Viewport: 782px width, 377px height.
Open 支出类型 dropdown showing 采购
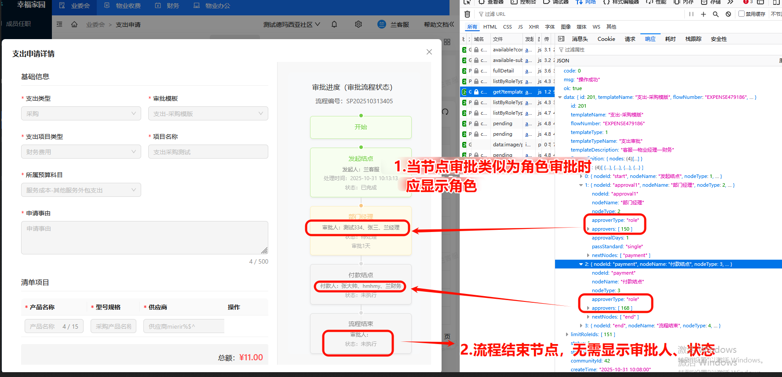(x=81, y=113)
